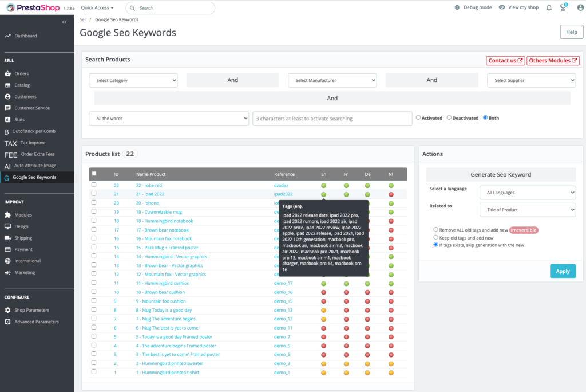Select the Both radio button
The image size is (586, 392).
point(485,117)
